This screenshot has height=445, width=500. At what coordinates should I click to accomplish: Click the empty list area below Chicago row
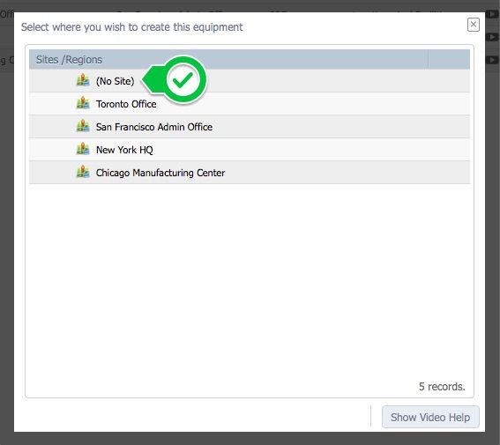250,280
